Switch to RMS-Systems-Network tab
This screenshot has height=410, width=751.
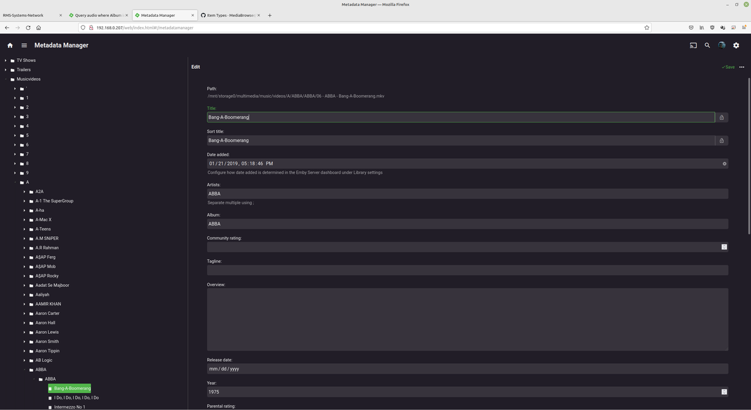coord(33,15)
